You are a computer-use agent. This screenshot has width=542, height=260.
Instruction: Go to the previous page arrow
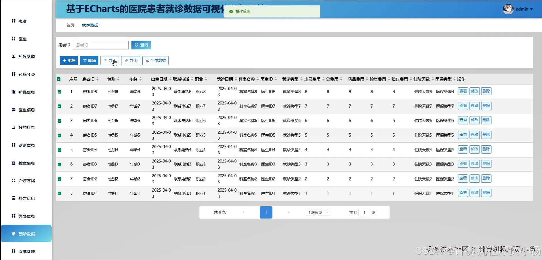(244, 212)
